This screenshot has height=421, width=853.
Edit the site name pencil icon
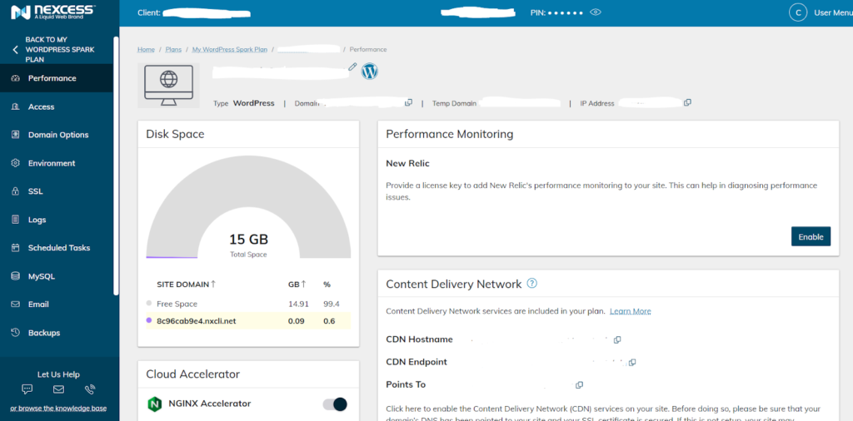pos(352,67)
